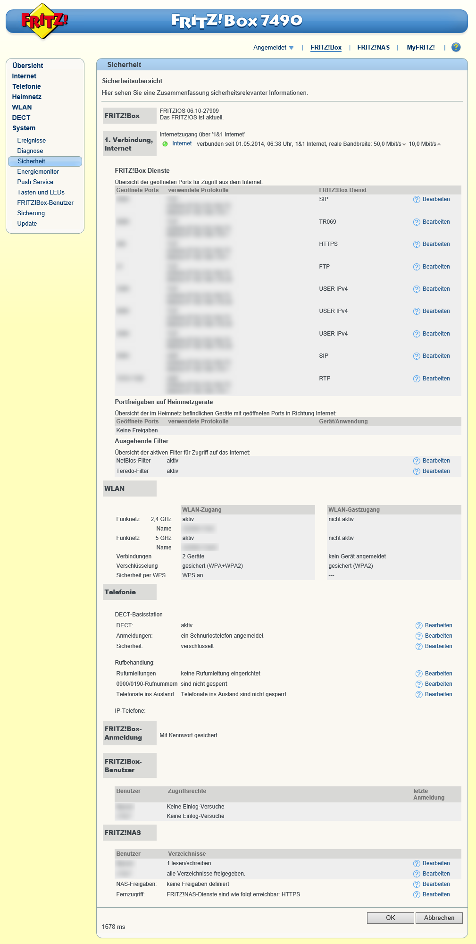Click Bearbeiten link for NAS-Freigaben
Image resolution: width=476 pixels, height=944 pixels.
tap(436, 884)
